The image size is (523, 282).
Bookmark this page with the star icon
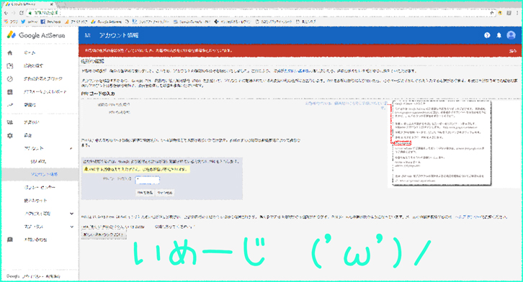coord(491,13)
